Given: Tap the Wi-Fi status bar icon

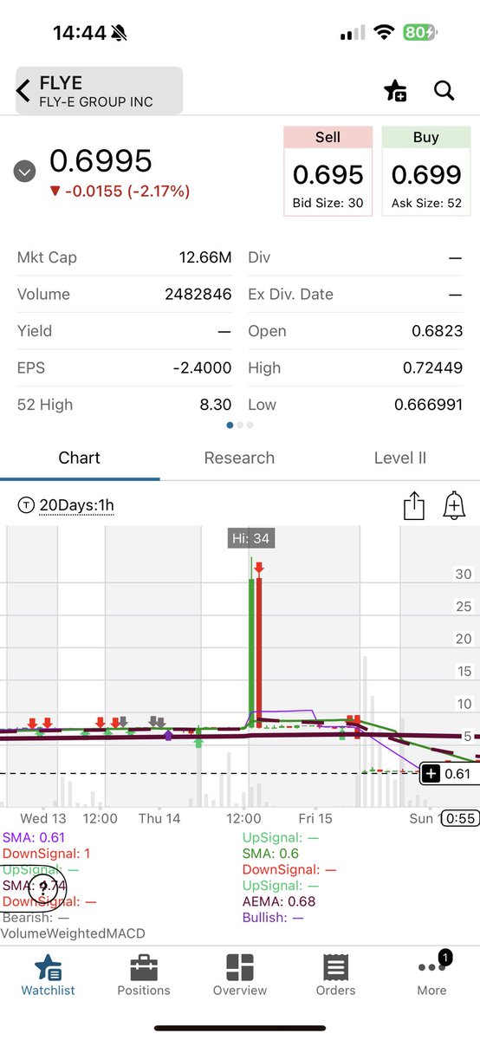Looking at the screenshot, I should point(384,33).
